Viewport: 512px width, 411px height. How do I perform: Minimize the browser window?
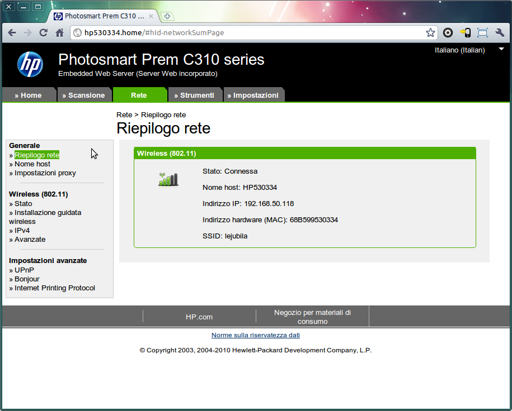(x=24, y=7)
